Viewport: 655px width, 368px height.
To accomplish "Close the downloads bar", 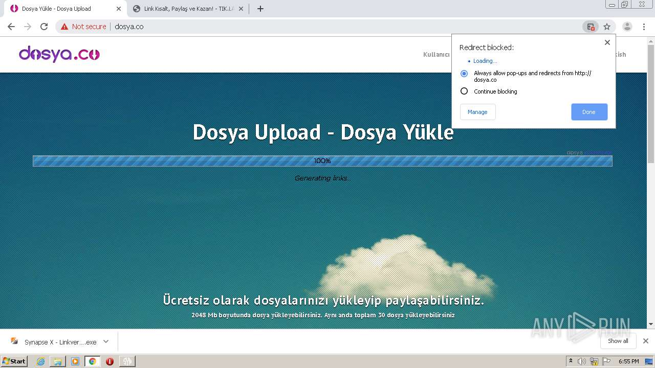I will (x=645, y=341).
